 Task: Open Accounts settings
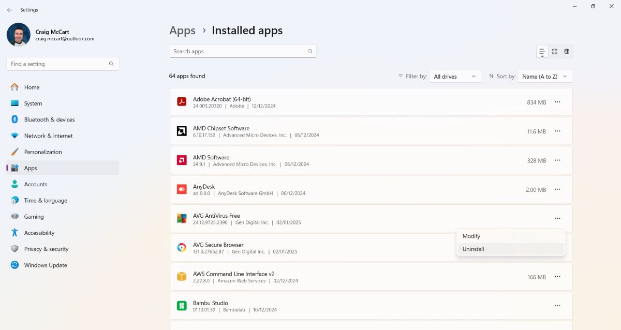point(63,184)
